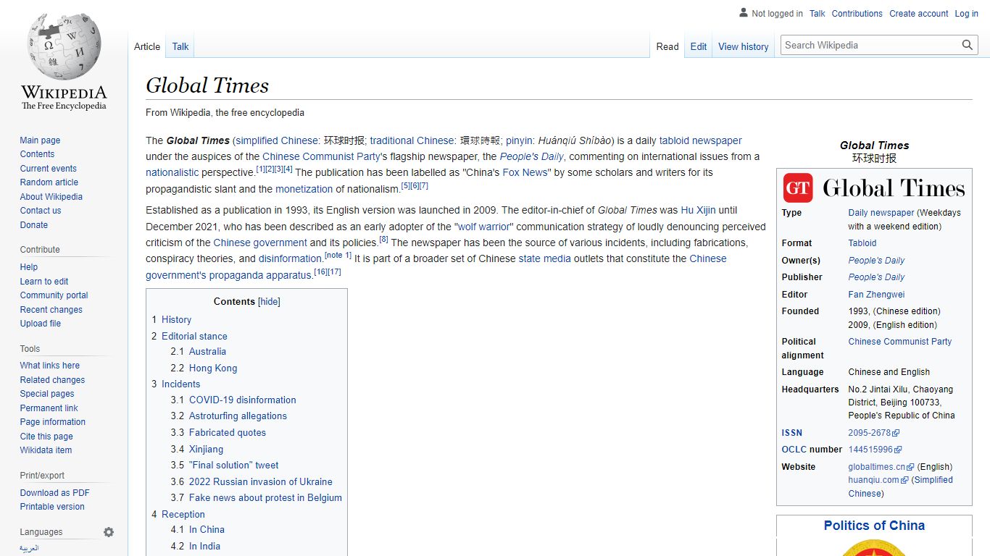Open the ISSN label link
990x556 pixels.
tap(792, 433)
